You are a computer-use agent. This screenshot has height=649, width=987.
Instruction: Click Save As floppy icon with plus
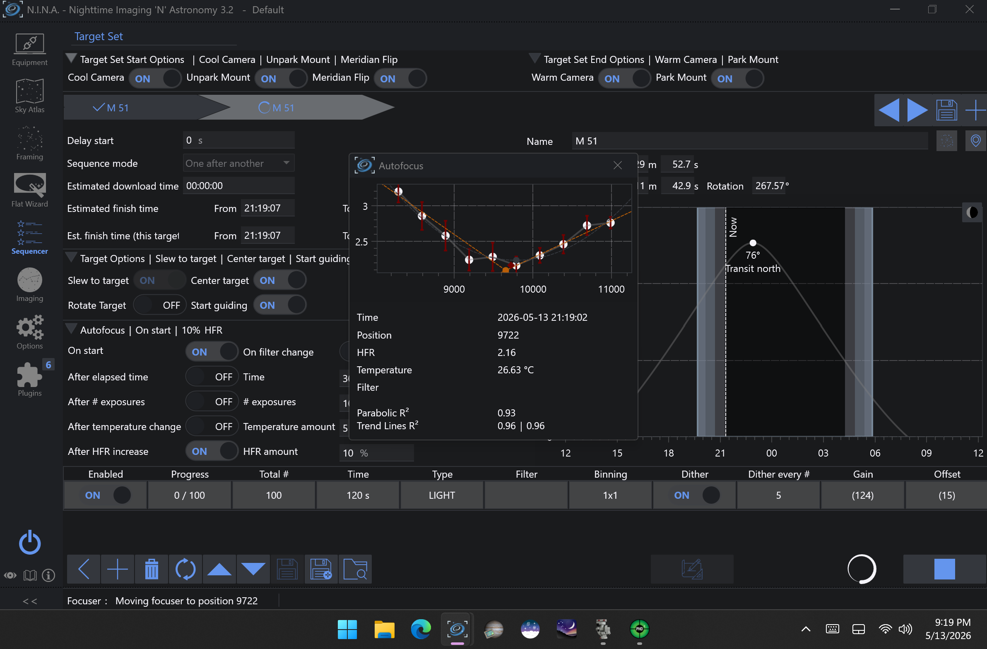point(321,569)
